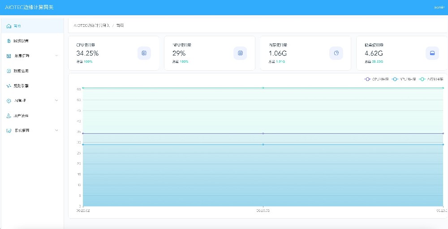Click the pie chart icon in 内存使用率 card
Screen dimensions: 448x229
(336, 53)
